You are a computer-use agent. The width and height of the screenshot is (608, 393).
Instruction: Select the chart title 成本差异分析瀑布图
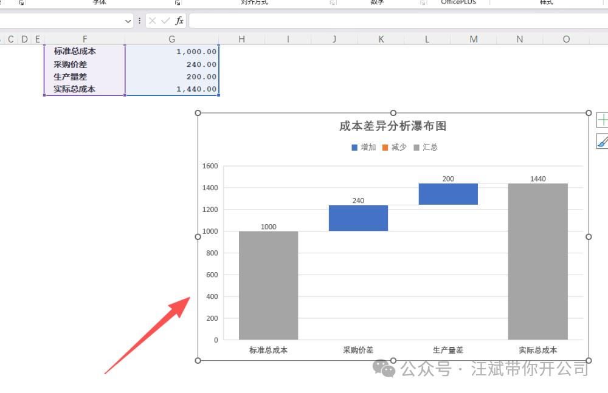(x=393, y=126)
